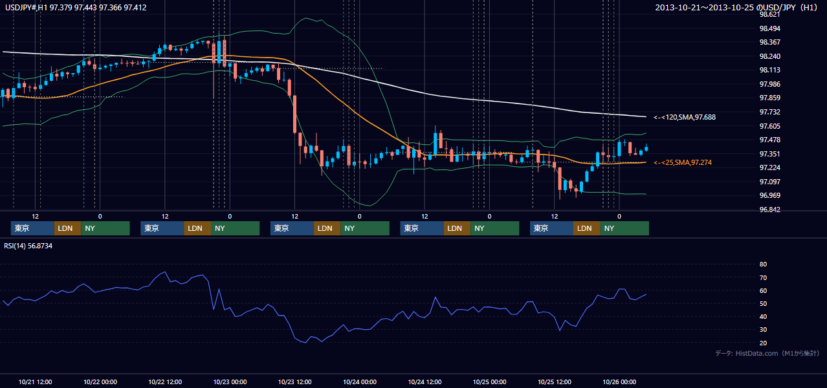
Task: Click the 120 SMA 97.688 label
Action: point(685,117)
